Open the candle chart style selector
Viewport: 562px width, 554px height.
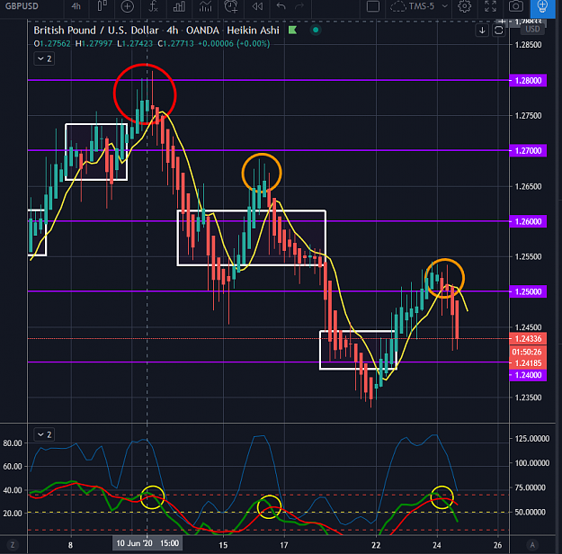102,6
